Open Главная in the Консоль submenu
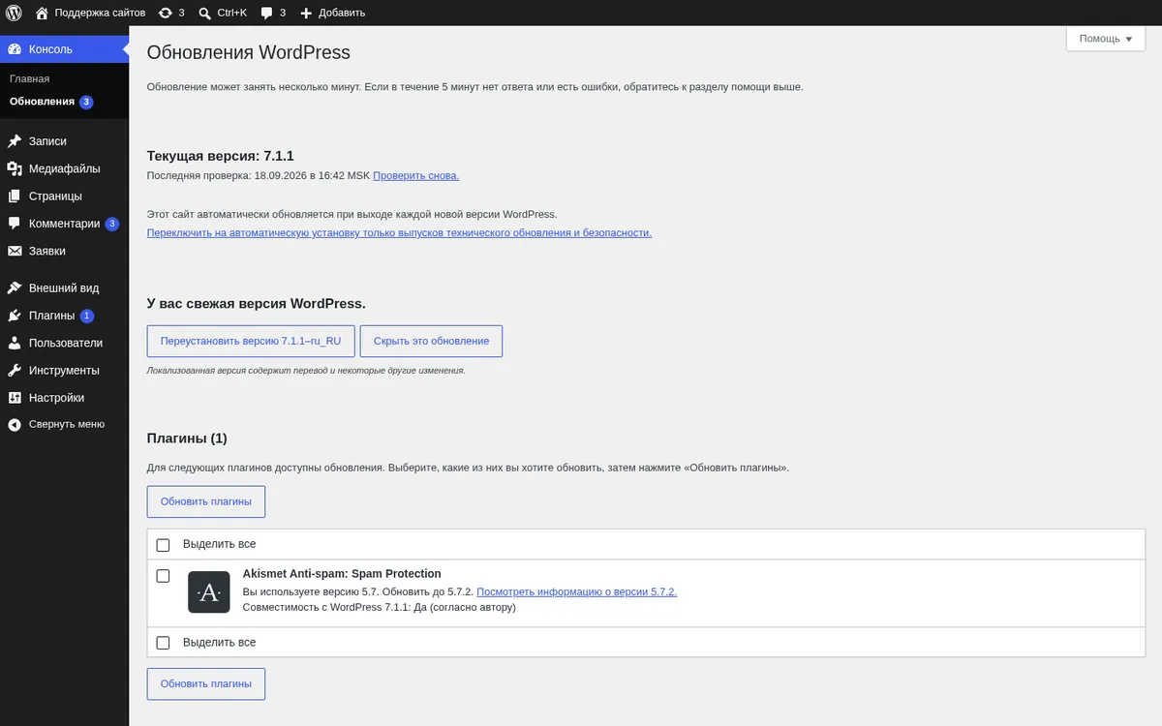 tap(30, 78)
